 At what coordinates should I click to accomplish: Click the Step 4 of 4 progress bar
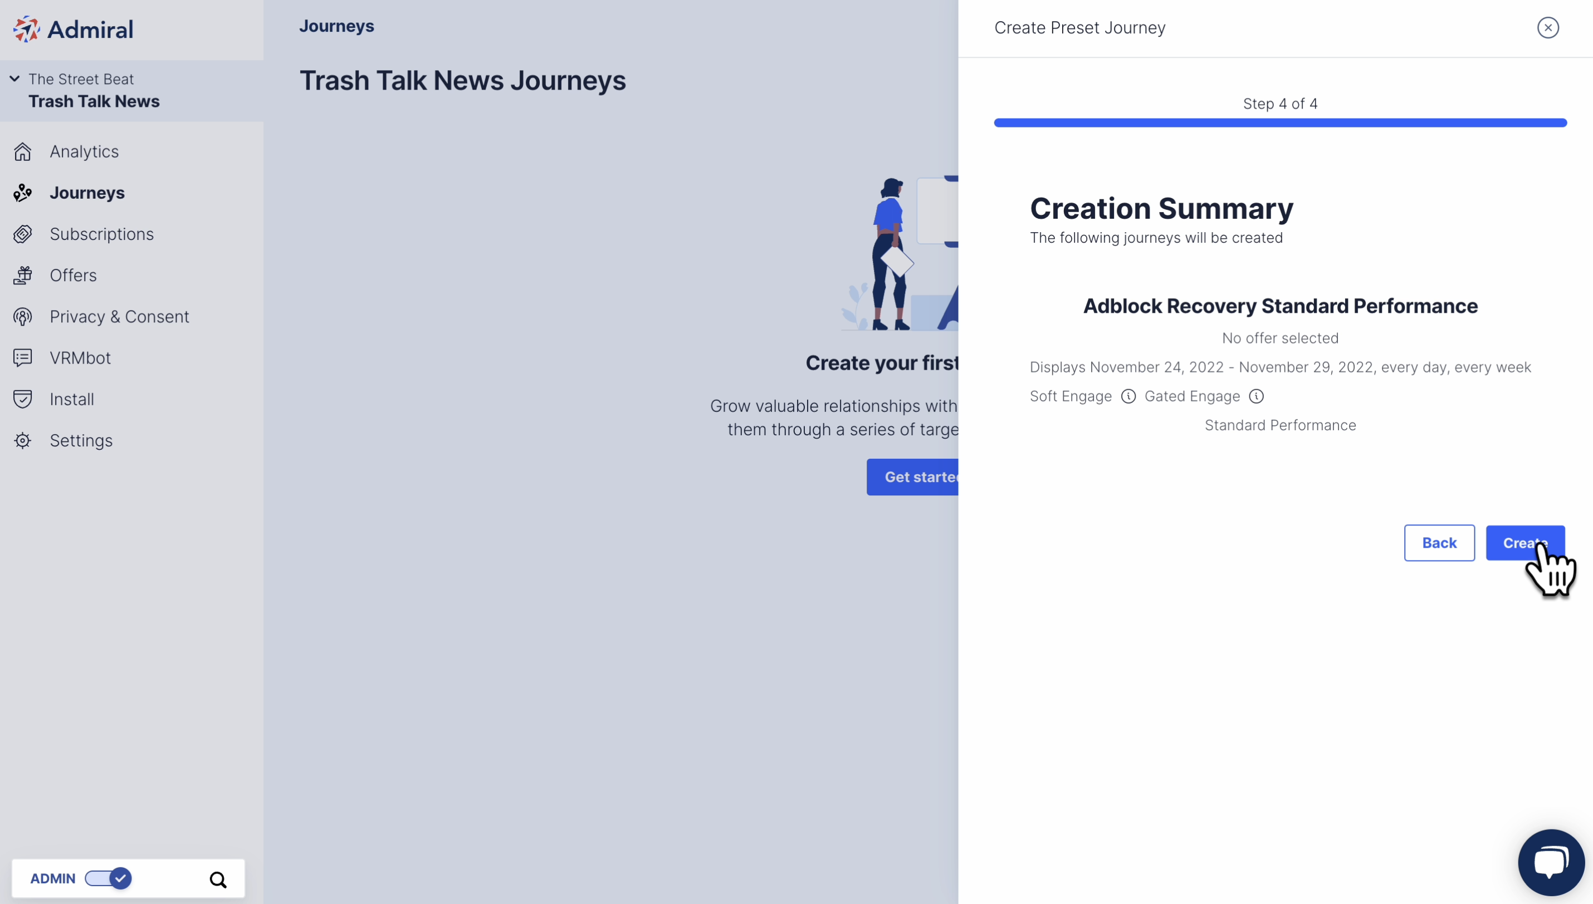point(1280,123)
